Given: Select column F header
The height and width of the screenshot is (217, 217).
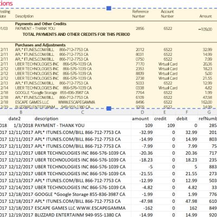Looking at the screenshot, I should pyautogui.click(x=187, y=112).
